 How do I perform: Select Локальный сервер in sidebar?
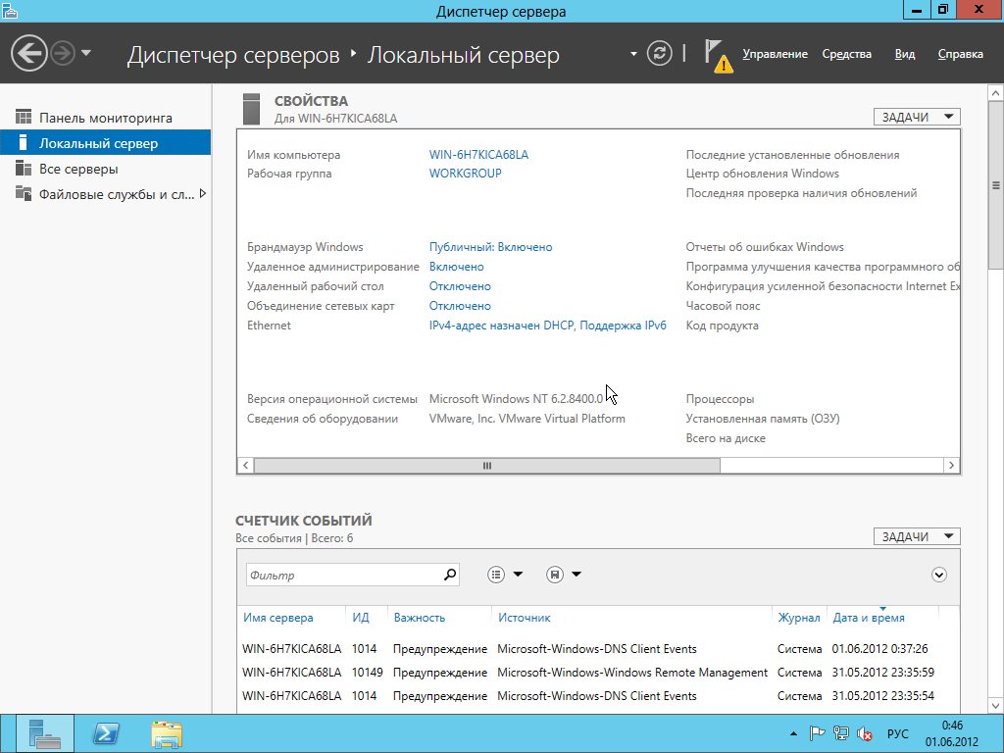coord(105,143)
